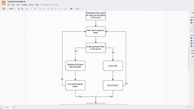The image size is (194, 109).
Task: Click the Zoom Out magnifier icon
Action: [x=22, y=9]
